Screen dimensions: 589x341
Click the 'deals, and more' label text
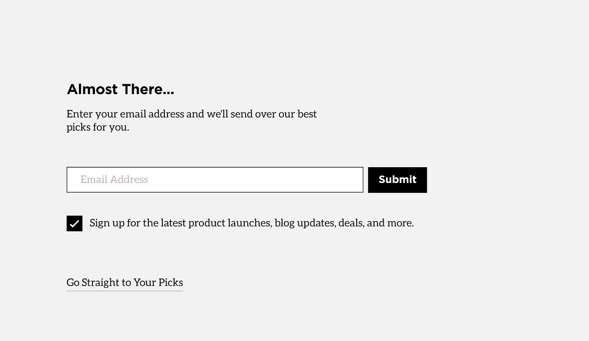click(375, 223)
